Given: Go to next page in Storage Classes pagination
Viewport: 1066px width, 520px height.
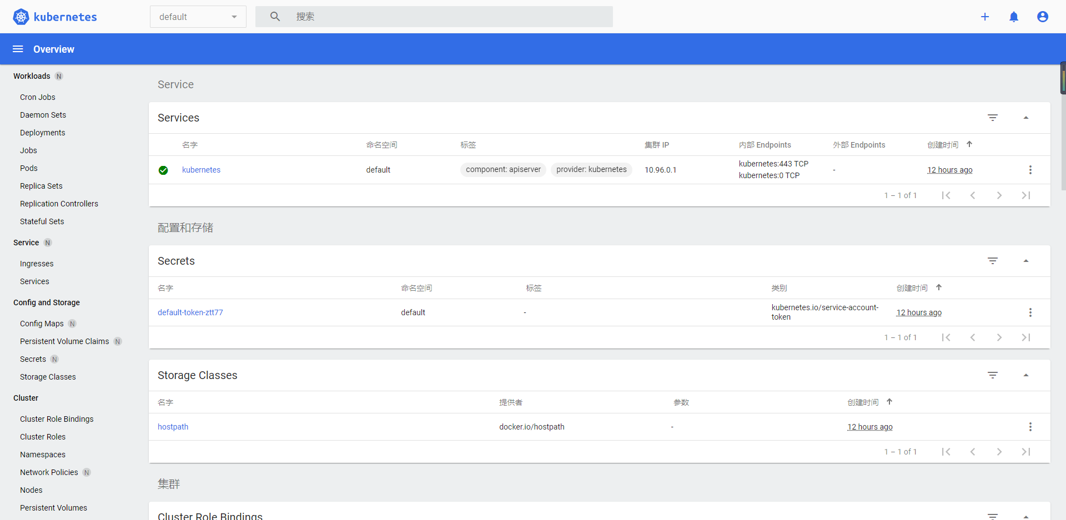Looking at the screenshot, I should click(x=999, y=452).
